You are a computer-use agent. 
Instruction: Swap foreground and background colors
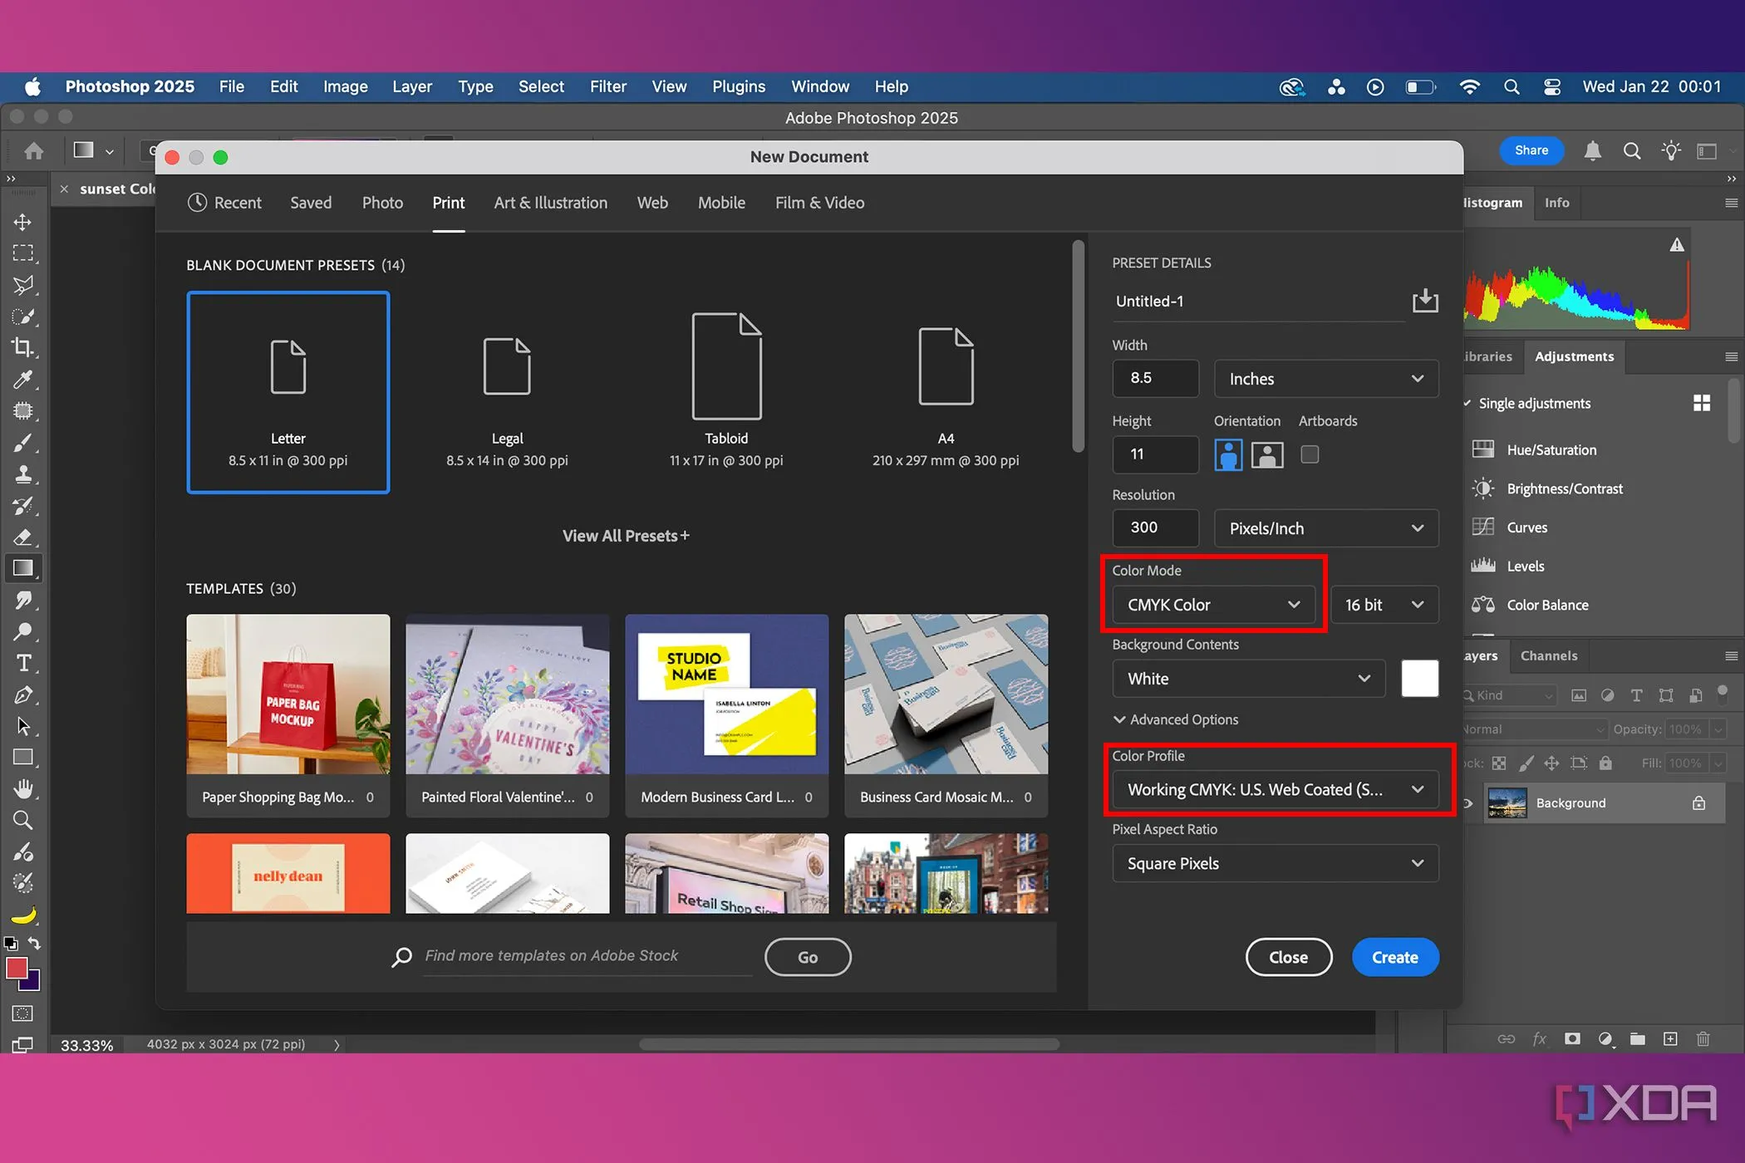tap(34, 943)
